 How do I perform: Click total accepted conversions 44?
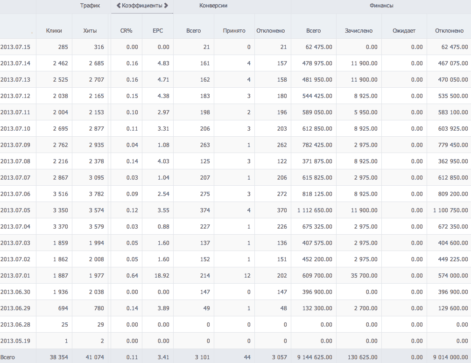tap(247, 357)
